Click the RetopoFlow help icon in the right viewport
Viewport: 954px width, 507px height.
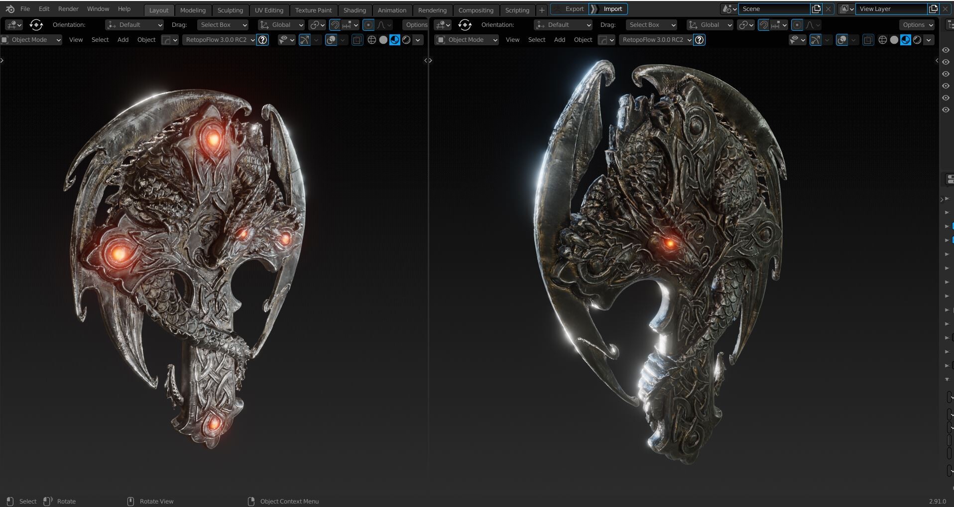(x=700, y=40)
